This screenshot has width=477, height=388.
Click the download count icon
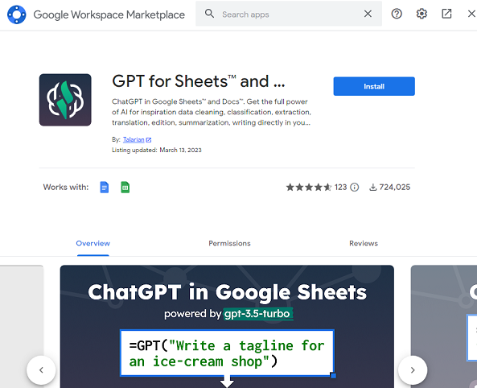tap(373, 187)
